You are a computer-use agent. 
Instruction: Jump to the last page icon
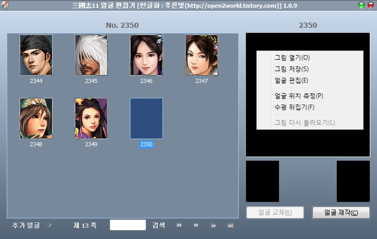pyautogui.click(x=231, y=225)
